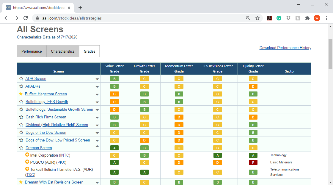Image resolution: width=333 pixels, height=185 pixels.
Task: Expand the Cash Rich Firms Screen row
Action: (97, 118)
